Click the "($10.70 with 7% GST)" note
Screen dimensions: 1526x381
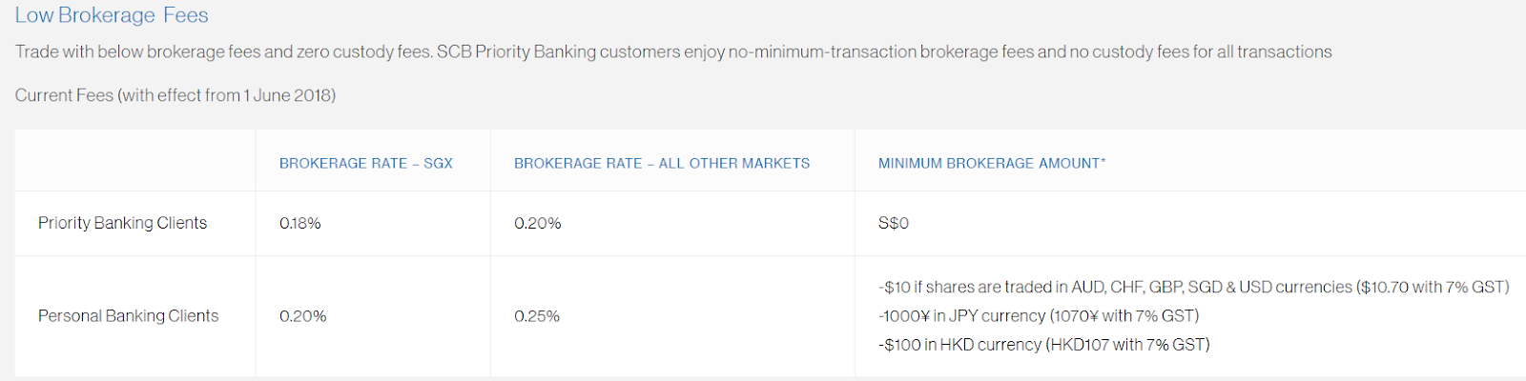click(x=1433, y=287)
